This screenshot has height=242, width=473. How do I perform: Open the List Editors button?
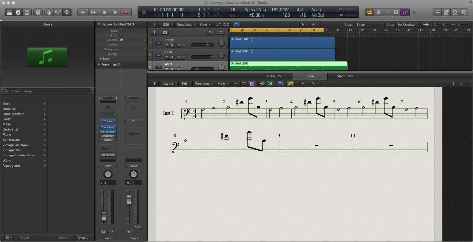coord(437,12)
